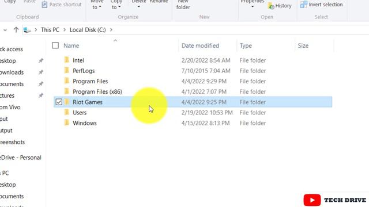Open pinned Downloads in sidebar
The width and height of the screenshot is (369, 207).
(x=12, y=72)
